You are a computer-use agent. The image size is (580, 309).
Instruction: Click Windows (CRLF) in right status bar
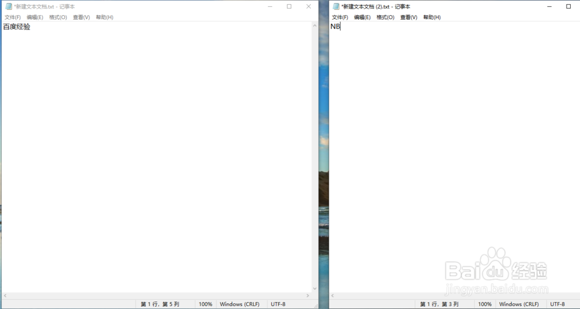(519, 304)
